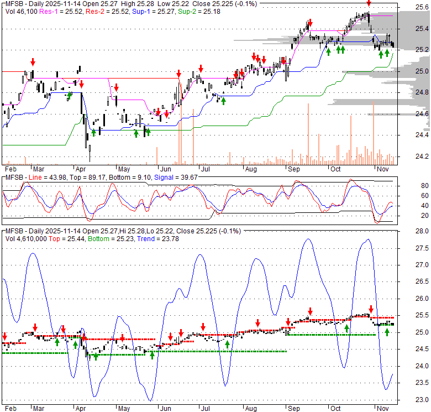This screenshot has width=431, height=412.
Task: Click the red arrow in late February price chart
Action: coord(33,62)
